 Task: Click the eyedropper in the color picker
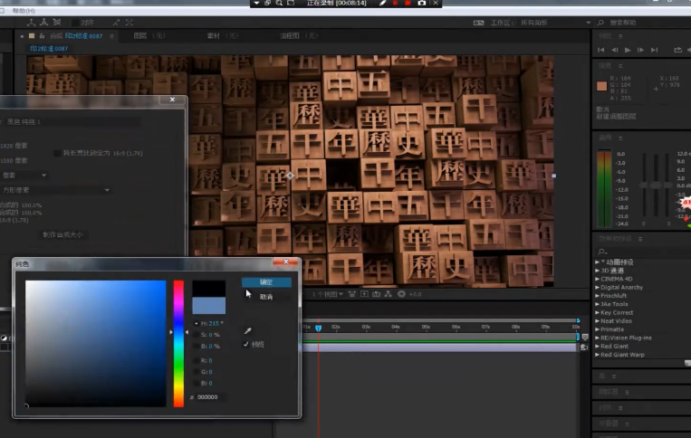pos(246,331)
